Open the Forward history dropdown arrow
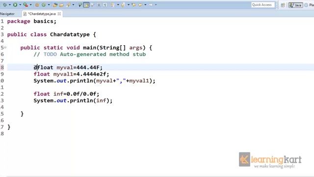Screen dimensions: 314x177 point(156,4)
